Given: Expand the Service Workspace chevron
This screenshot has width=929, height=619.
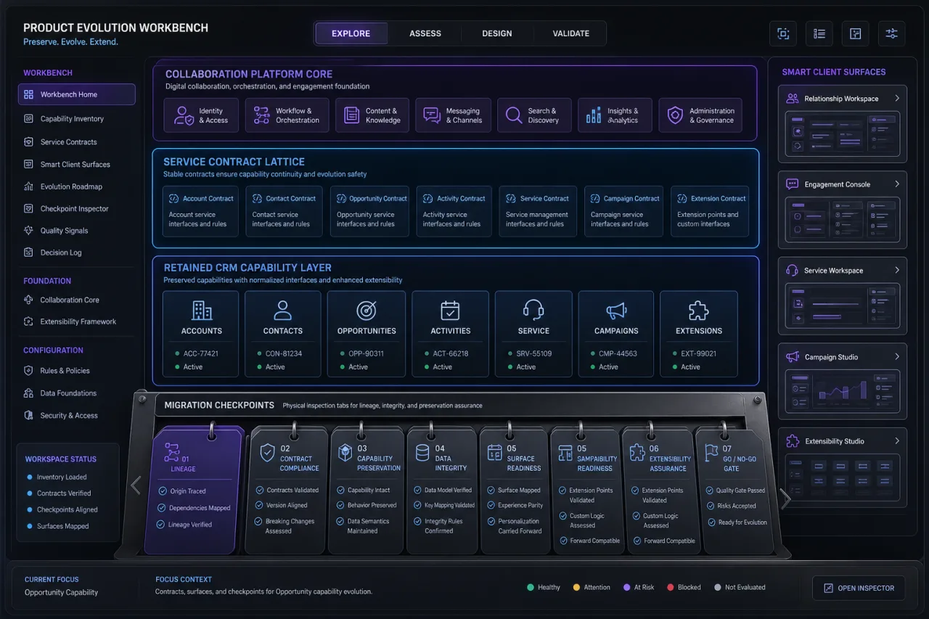Looking at the screenshot, I should 897,270.
